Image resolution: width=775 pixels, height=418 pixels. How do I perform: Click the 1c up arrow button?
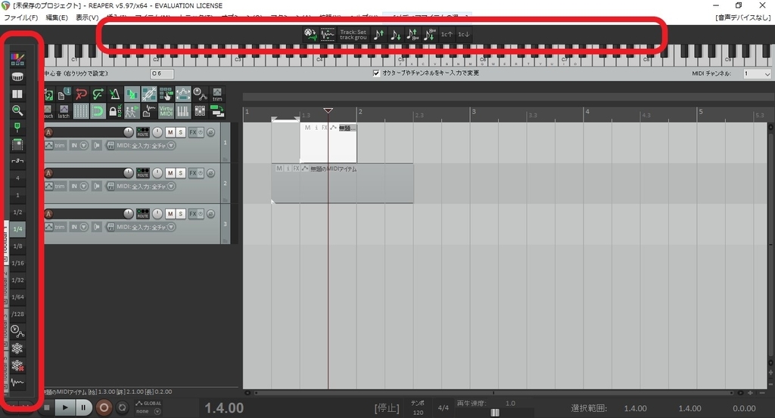(447, 35)
